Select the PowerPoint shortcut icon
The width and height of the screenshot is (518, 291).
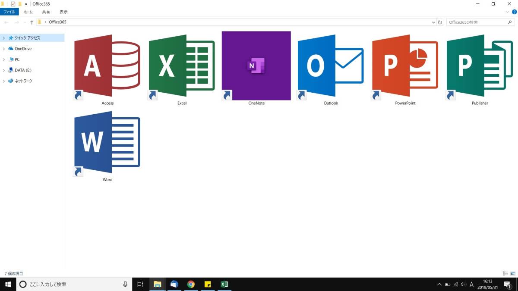[405, 66]
